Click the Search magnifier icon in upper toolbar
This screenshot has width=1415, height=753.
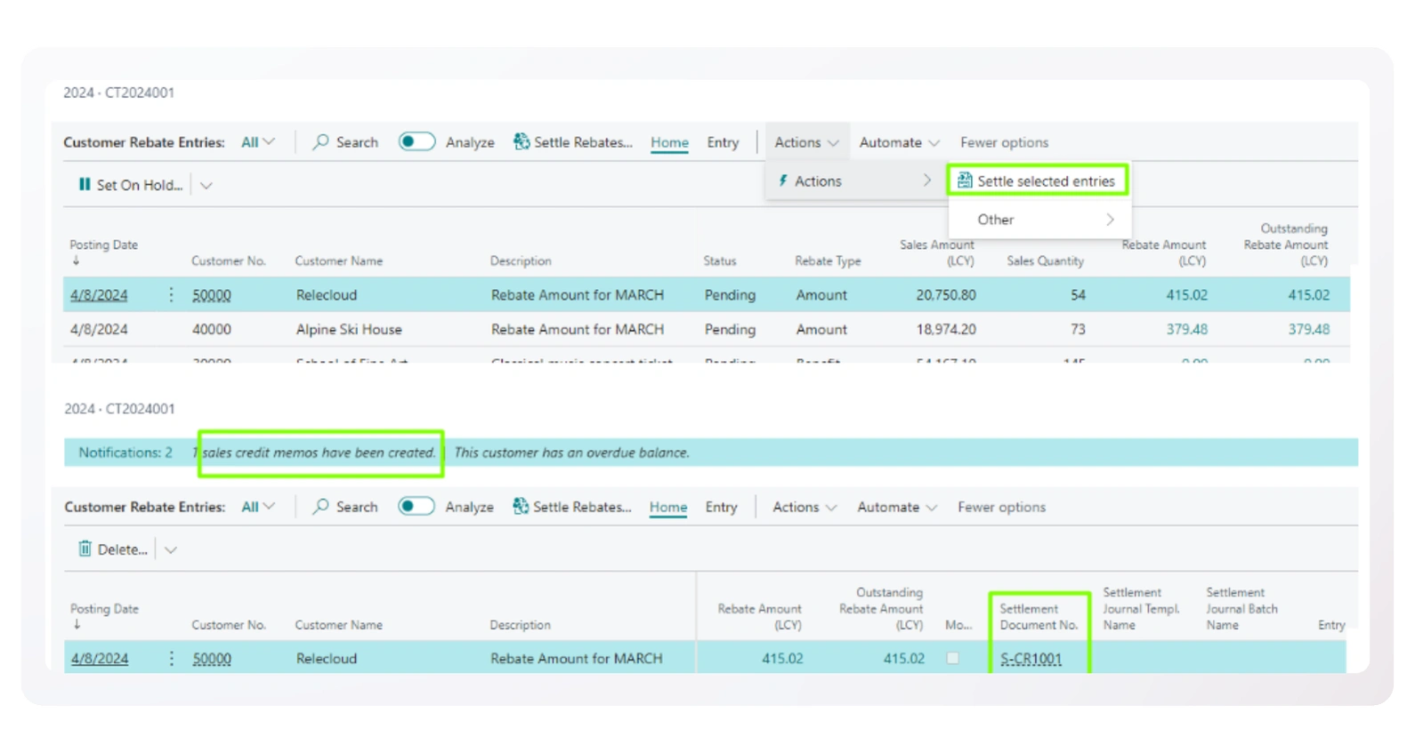click(x=321, y=142)
